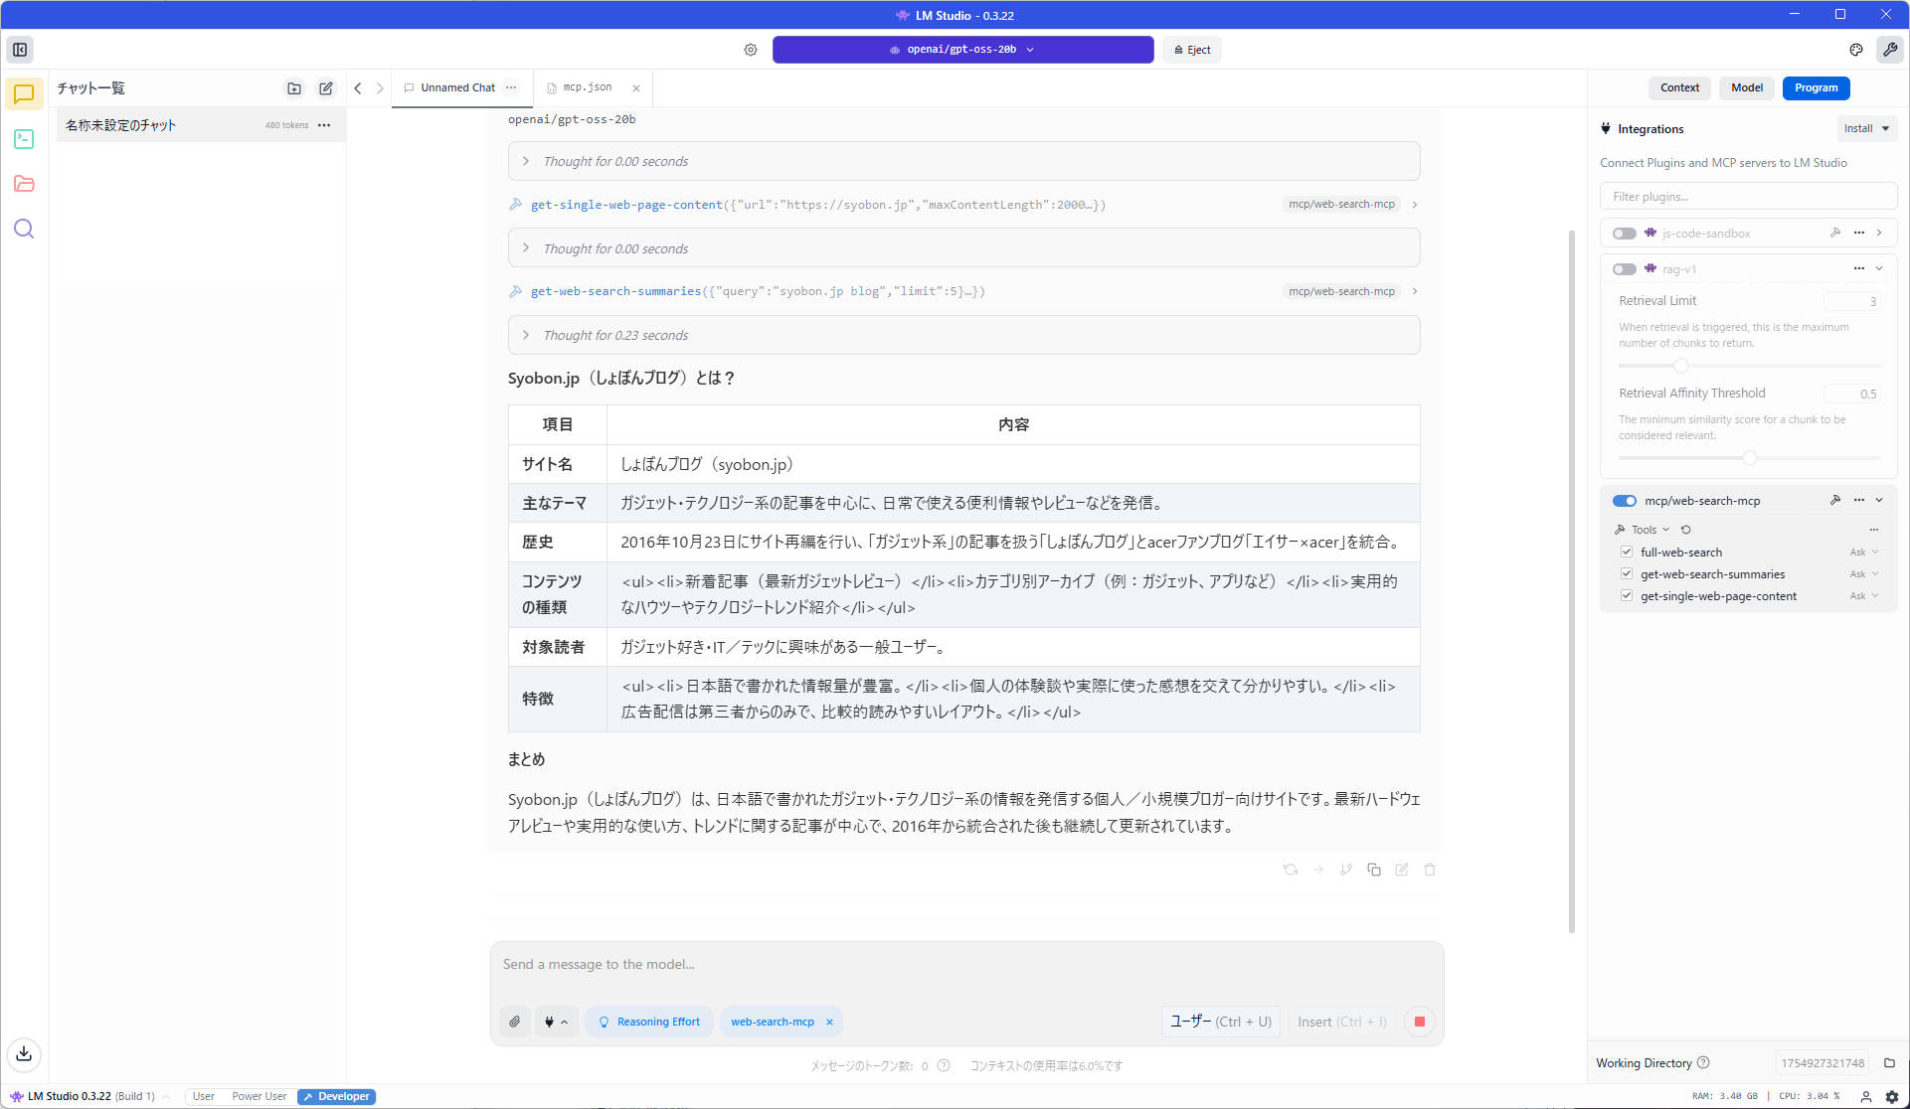Expand the first Thought for 0.00 seconds
This screenshot has width=1910, height=1109.
click(963, 162)
